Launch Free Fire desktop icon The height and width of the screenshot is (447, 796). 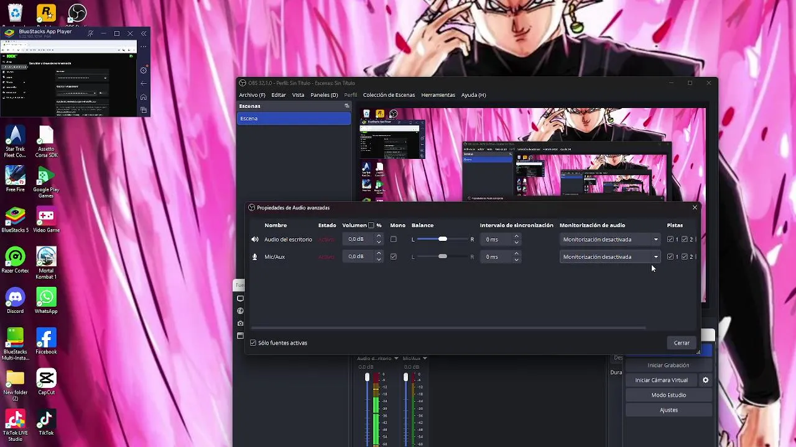(x=15, y=180)
